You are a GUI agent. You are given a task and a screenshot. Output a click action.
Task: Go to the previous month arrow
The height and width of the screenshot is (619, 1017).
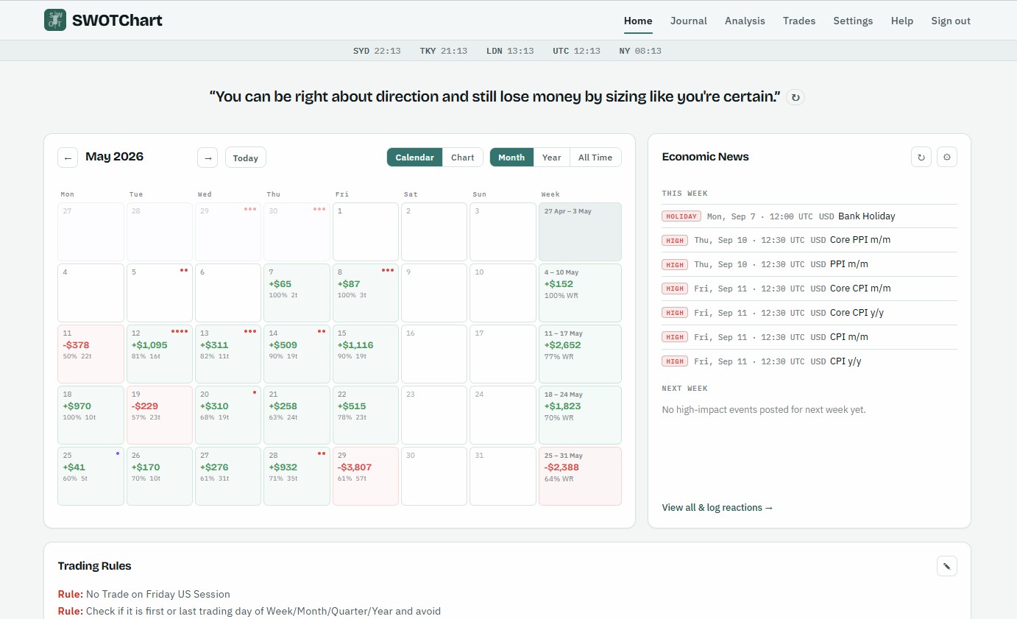[x=68, y=158]
